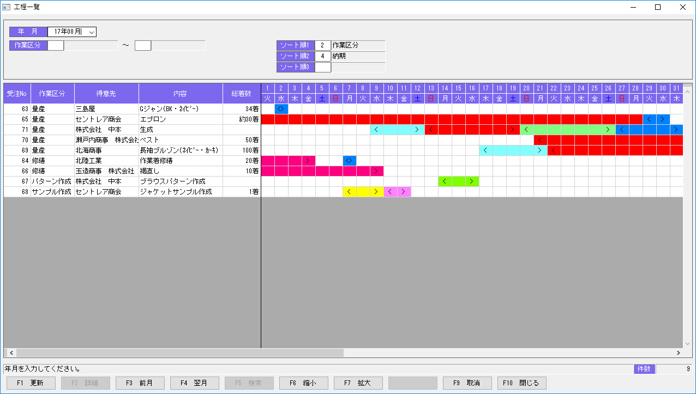Click the pink bar in the 裾直し row

click(x=322, y=171)
